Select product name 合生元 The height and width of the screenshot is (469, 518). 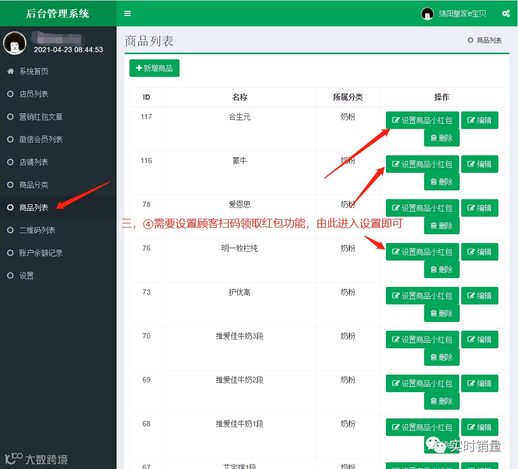pos(239,117)
